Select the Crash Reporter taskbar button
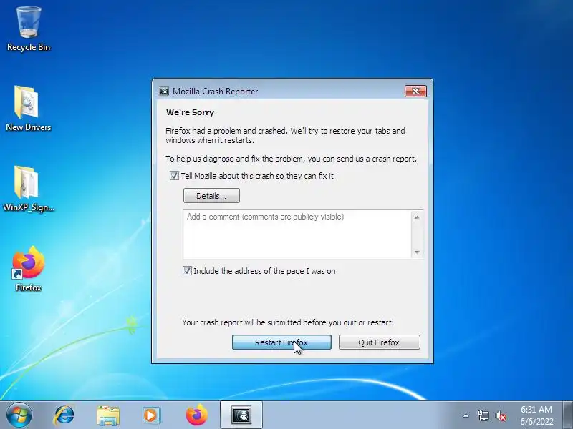The image size is (573, 429). click(x=241, y=415)
